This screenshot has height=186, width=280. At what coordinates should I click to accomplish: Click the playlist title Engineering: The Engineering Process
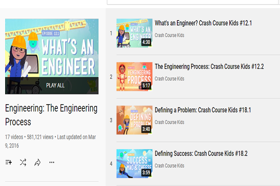click(x=51, y=115)
